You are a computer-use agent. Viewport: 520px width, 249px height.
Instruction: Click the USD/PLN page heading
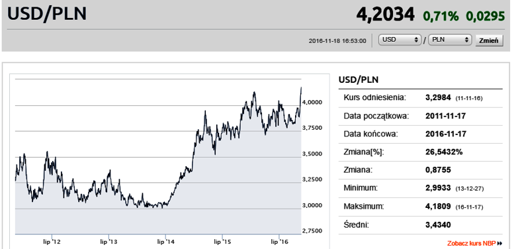click(47, 14)
